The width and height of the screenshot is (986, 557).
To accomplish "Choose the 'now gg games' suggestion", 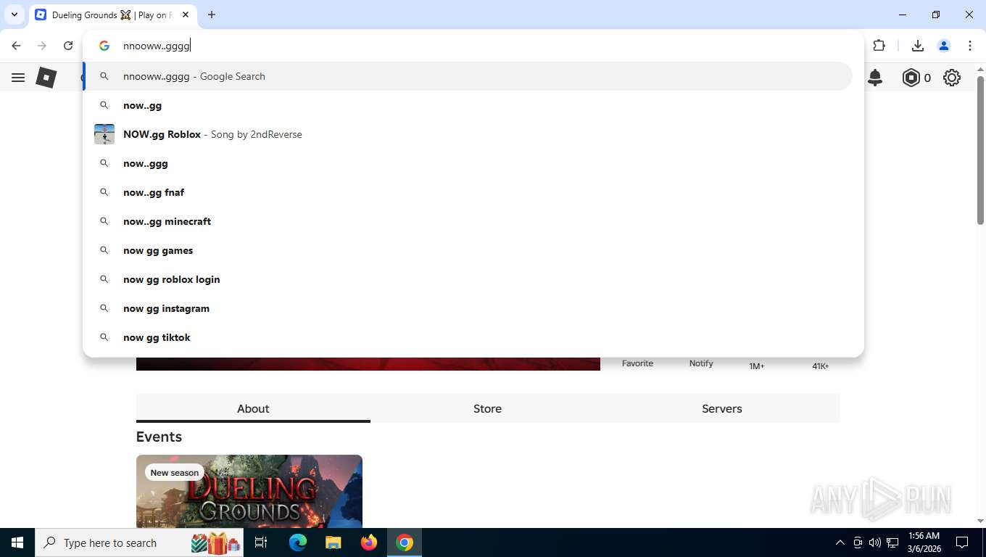I will (468, 250).
